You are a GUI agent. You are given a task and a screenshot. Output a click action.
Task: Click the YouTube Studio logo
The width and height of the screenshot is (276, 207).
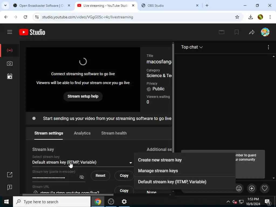pyautogui.click(x=32, y=32)
